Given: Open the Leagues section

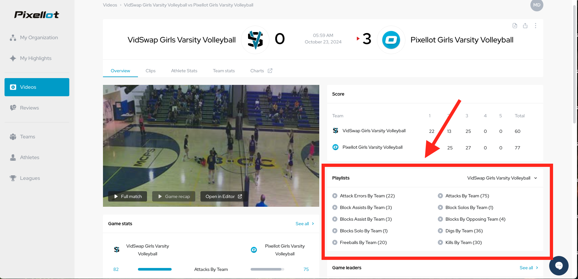Looking at the screenshot, I should point(37,178).
